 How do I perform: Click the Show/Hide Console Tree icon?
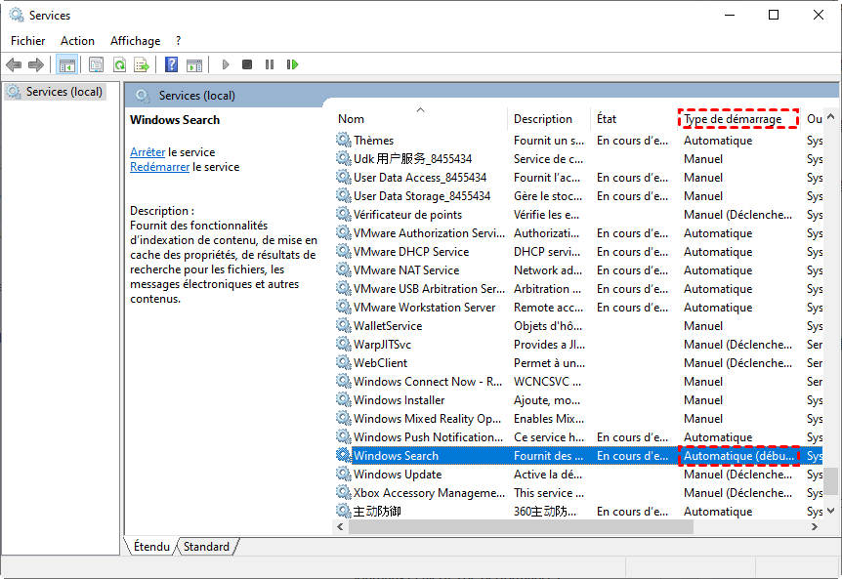point(67,64)
